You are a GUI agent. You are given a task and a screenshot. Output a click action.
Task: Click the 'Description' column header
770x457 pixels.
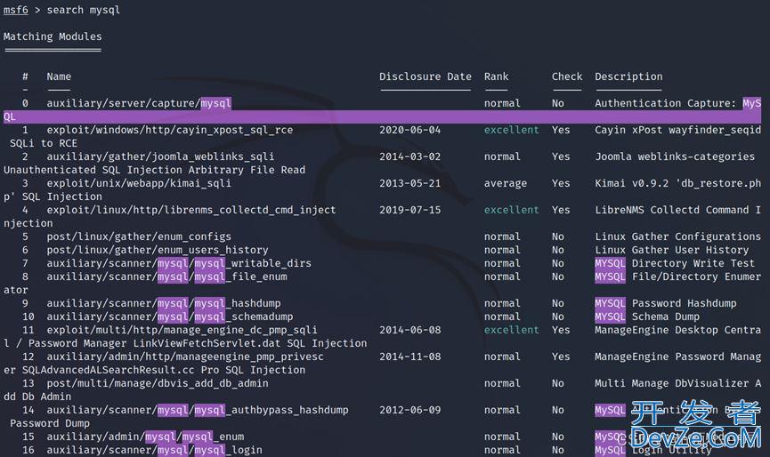point(628,76)
